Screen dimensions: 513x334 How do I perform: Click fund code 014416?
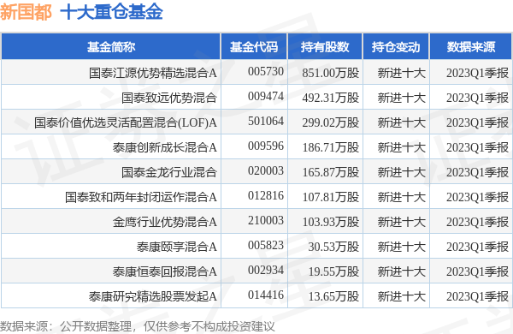click(266, 295)
